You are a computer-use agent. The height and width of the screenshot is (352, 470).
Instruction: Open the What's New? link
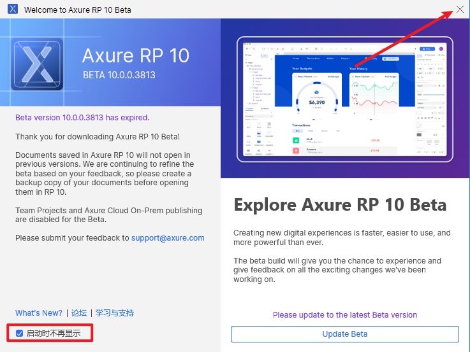pos(39,313)
